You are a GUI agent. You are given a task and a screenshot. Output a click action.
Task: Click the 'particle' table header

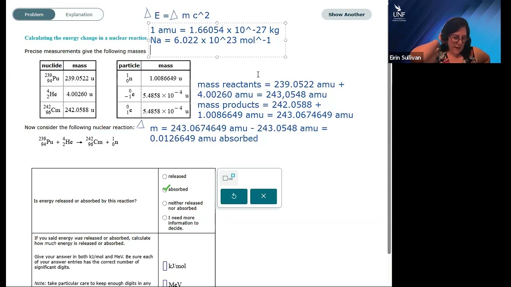129,65
